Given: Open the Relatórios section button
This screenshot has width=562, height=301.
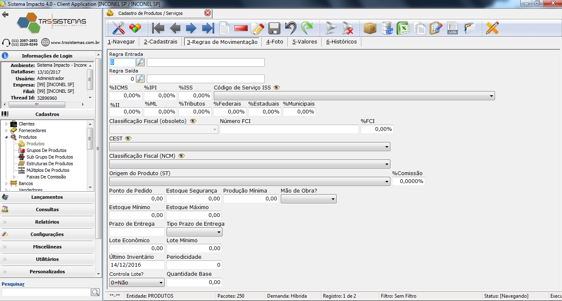Looking at the screenshot, I should pyautogui.click(x=47, y=222).
